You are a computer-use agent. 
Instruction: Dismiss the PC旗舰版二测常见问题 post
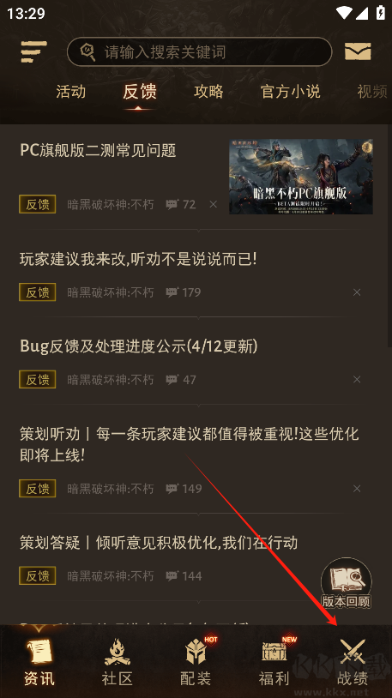214,204
